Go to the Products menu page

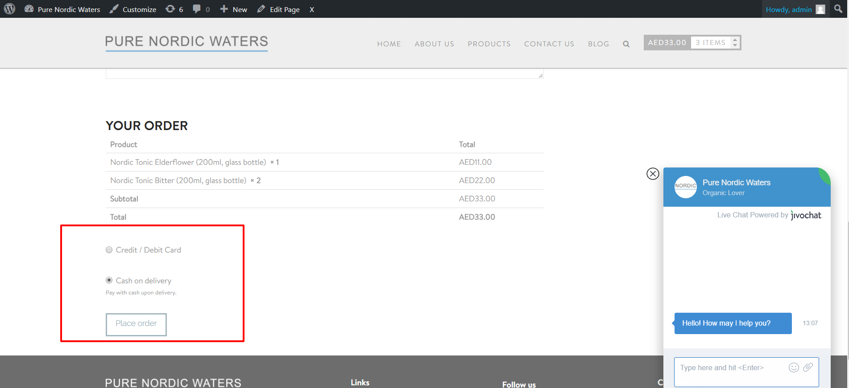[489, 44]
